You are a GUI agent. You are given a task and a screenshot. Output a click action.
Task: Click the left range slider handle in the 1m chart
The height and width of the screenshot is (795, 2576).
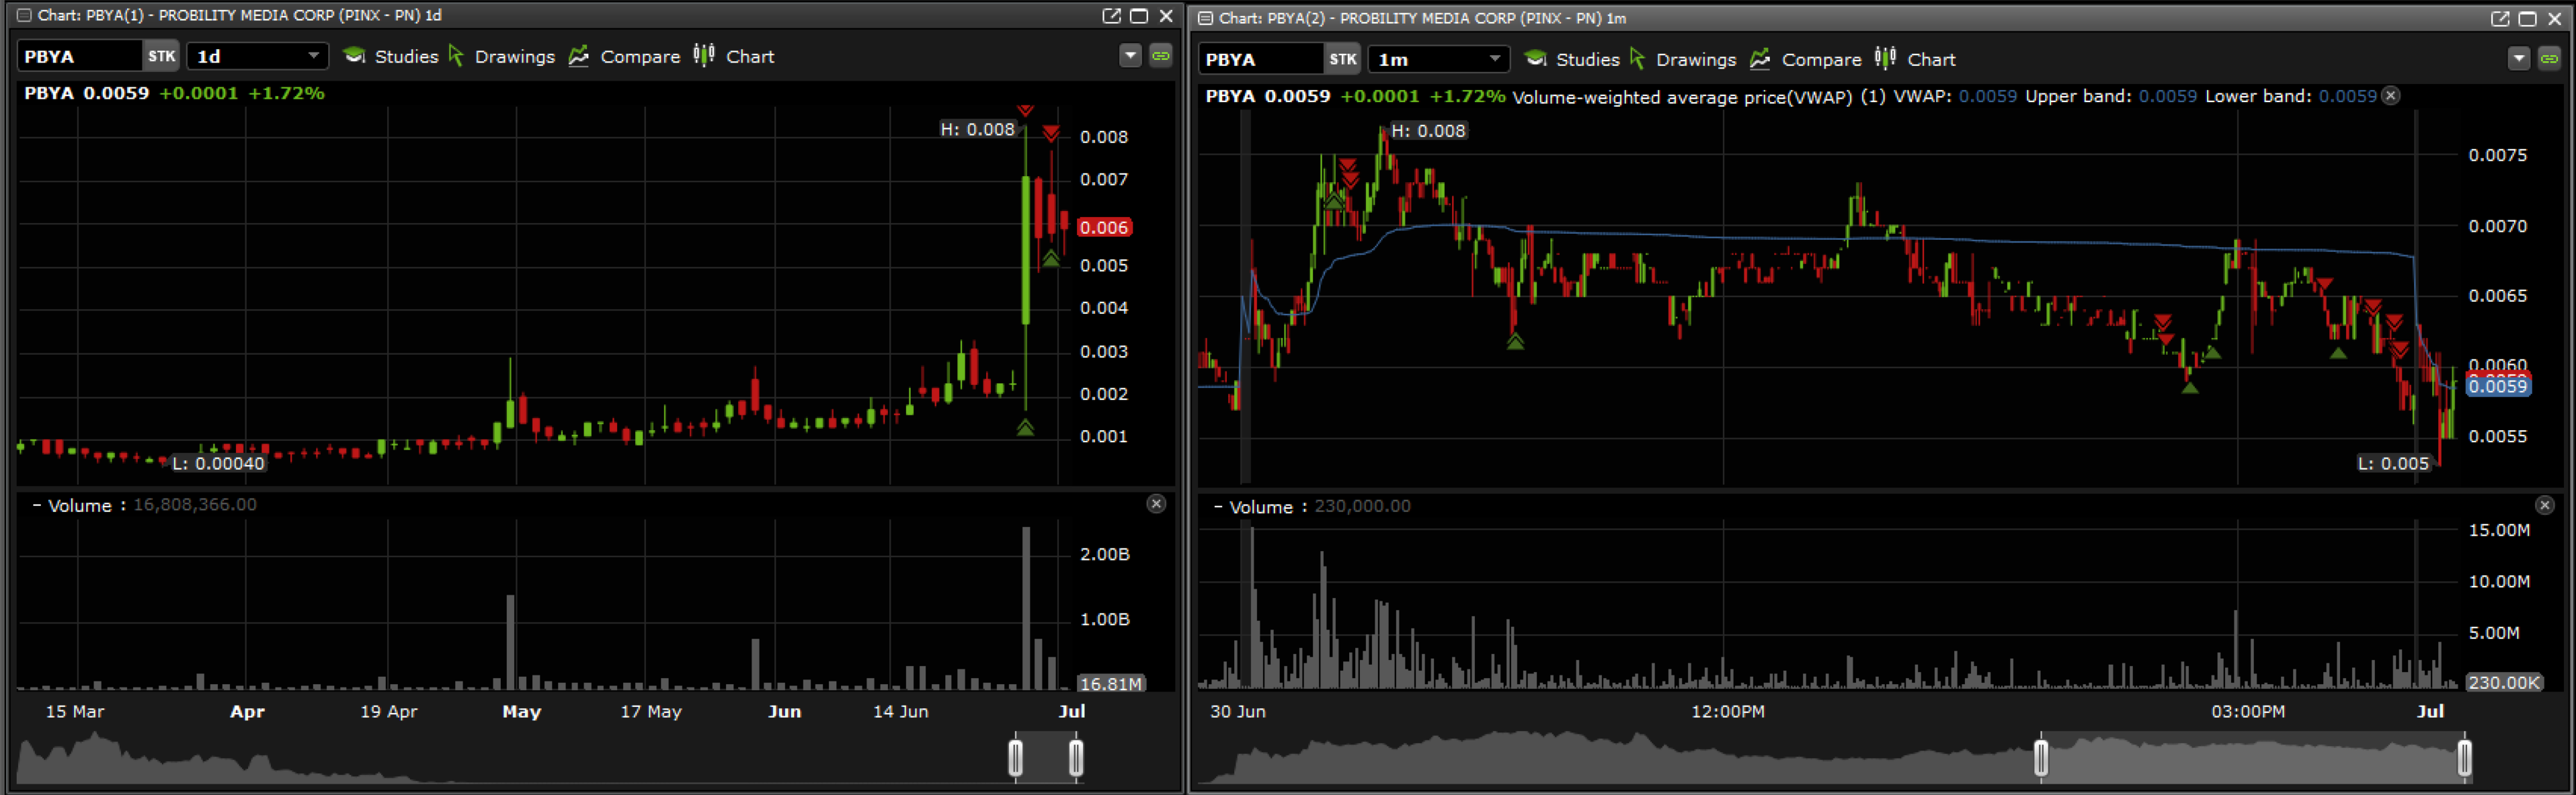tap(2041, 757)
